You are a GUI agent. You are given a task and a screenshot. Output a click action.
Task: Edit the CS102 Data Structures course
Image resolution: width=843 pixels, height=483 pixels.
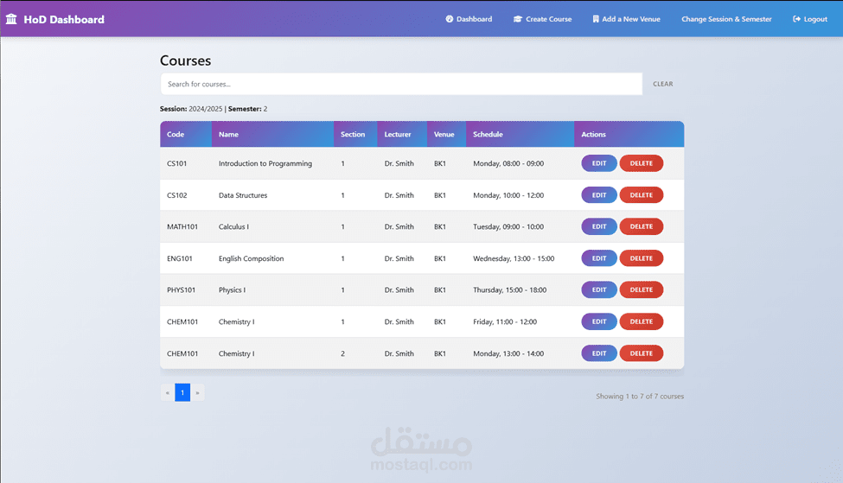click(599, 195)
